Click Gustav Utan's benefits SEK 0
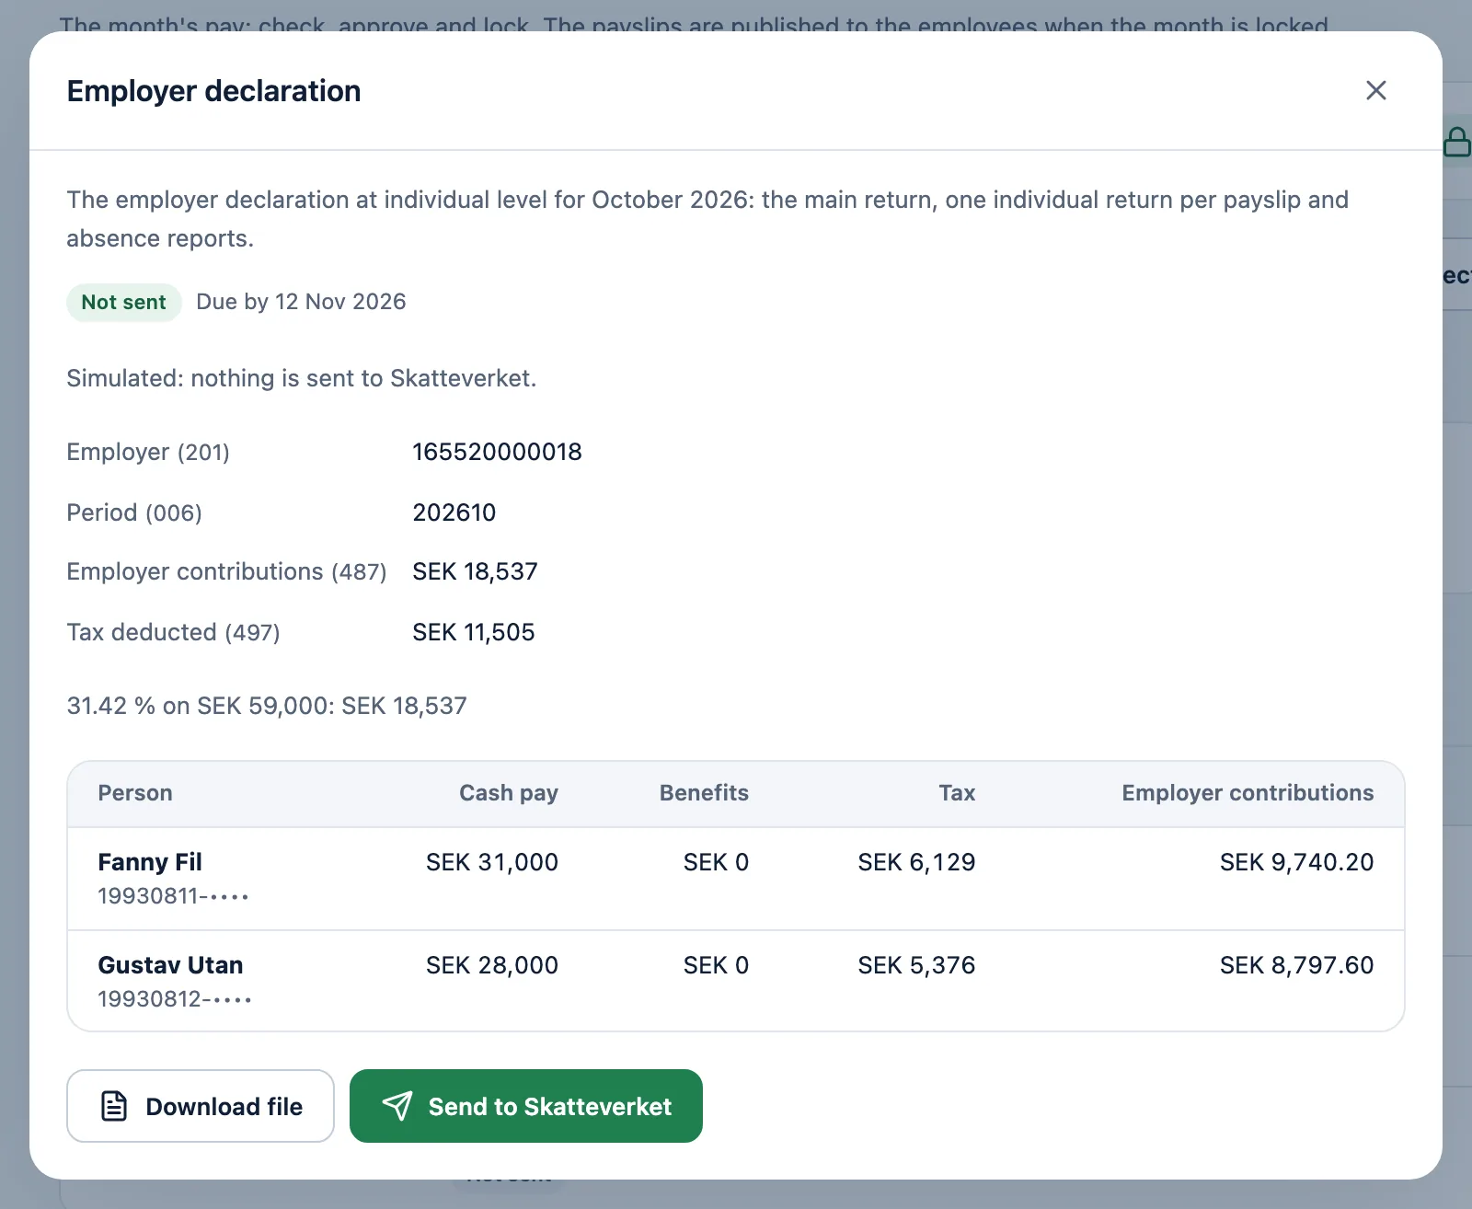Screen dimensions: 1472x1209 tap(716, 965)
